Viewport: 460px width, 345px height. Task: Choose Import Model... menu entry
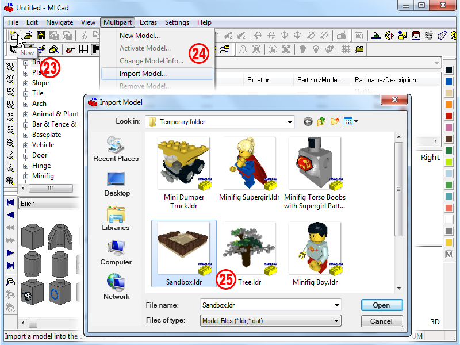coord(157,74)
